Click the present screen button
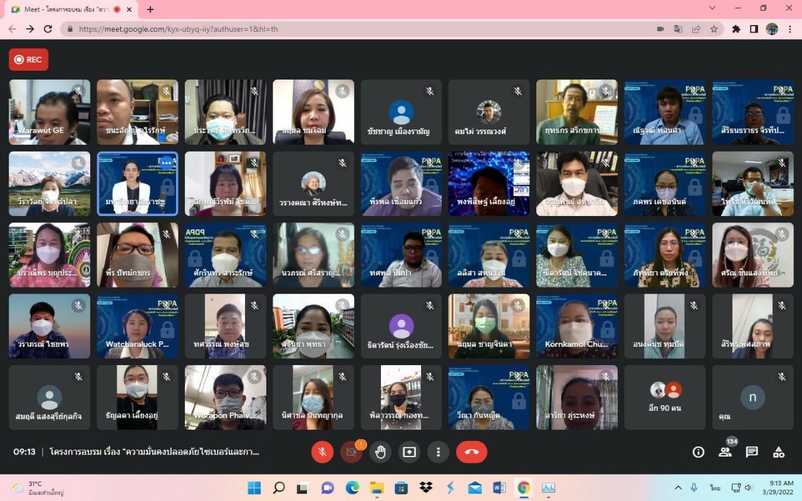 click(x=409, y=452)
